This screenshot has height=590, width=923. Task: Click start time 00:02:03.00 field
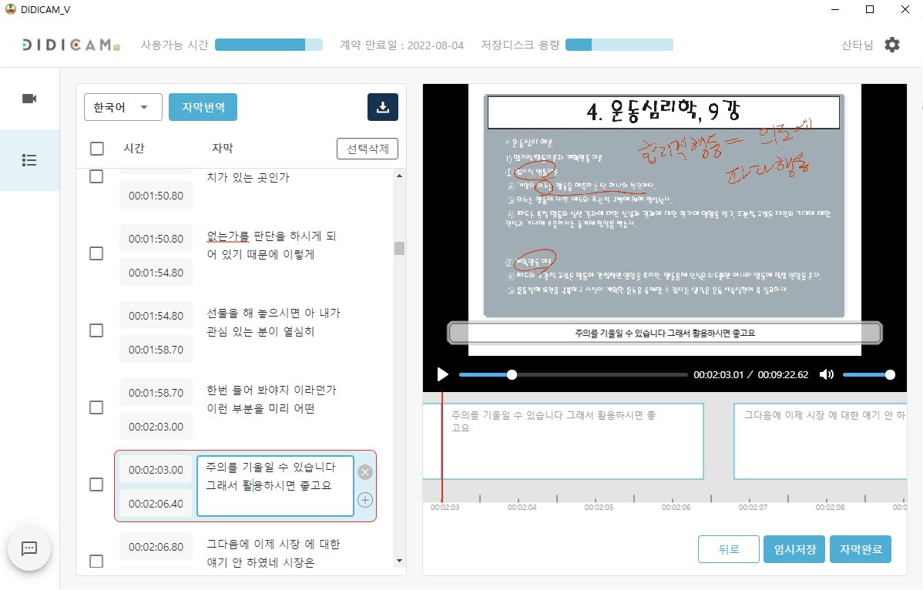(x=156, y=470)
